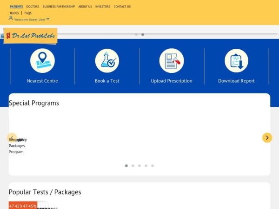
Task: Select second banner slider dot indicator
Action: coord(143,34)
